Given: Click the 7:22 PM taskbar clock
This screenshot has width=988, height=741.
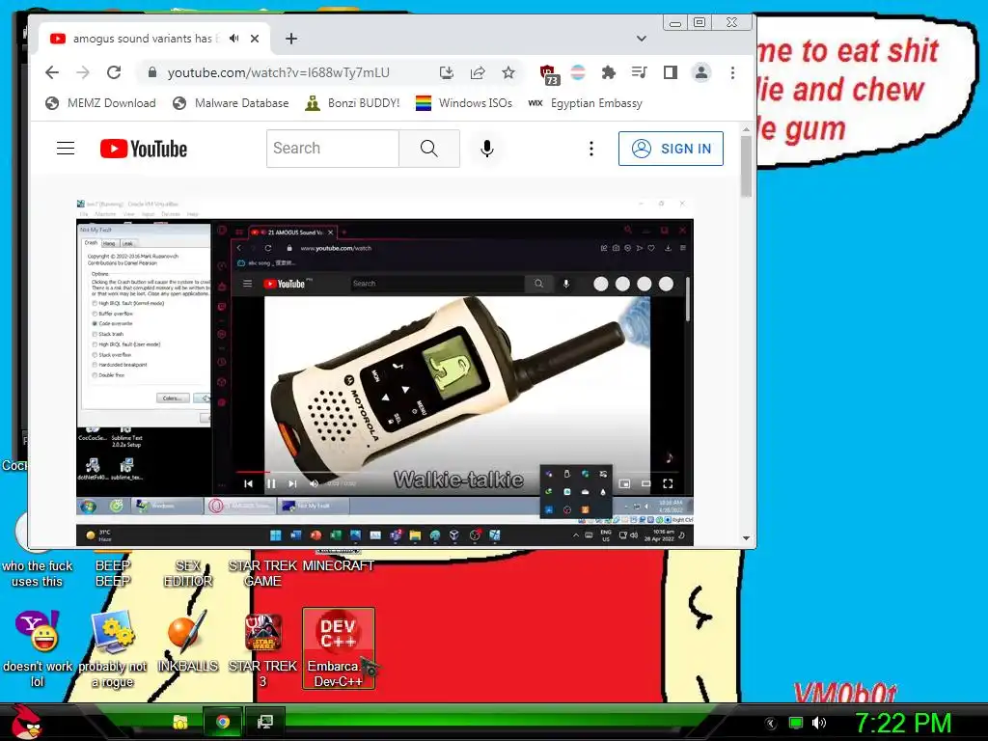Looking at the screenshot, I should (903, 723).
